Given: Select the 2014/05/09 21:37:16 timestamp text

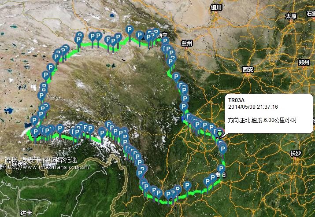Looking at the screenshot, I should click(x=253, y=107).
